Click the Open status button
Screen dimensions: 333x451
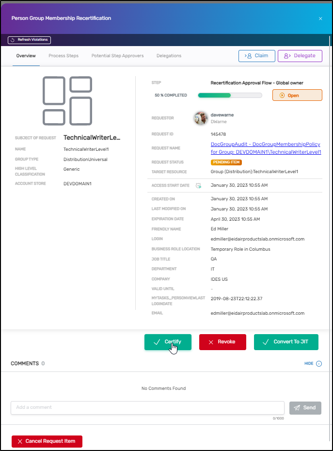[x=297, y=95]
